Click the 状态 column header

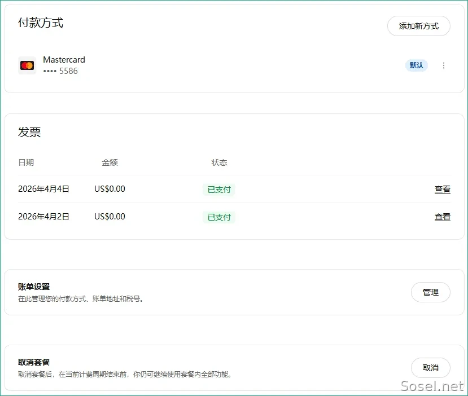(219, 162)
